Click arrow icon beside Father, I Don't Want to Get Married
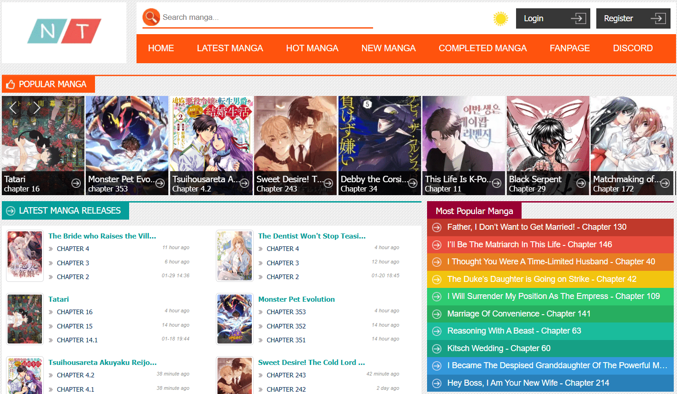This screenshot has height=394, width=677. [x=436, y=227]
